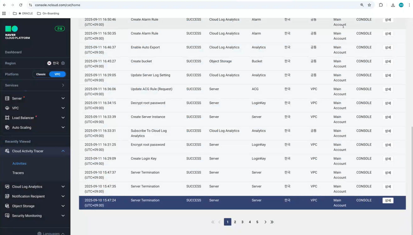
Task: Open the browser downloads icon
Action: tap(393, 5)
